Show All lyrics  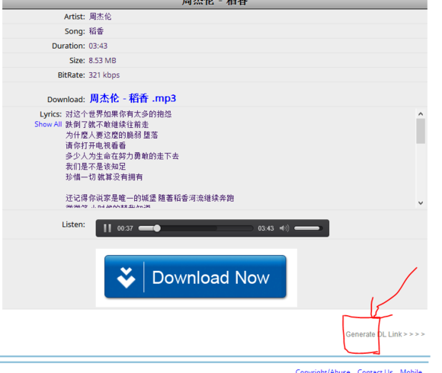pyautogui.click(x=48, y=124)
